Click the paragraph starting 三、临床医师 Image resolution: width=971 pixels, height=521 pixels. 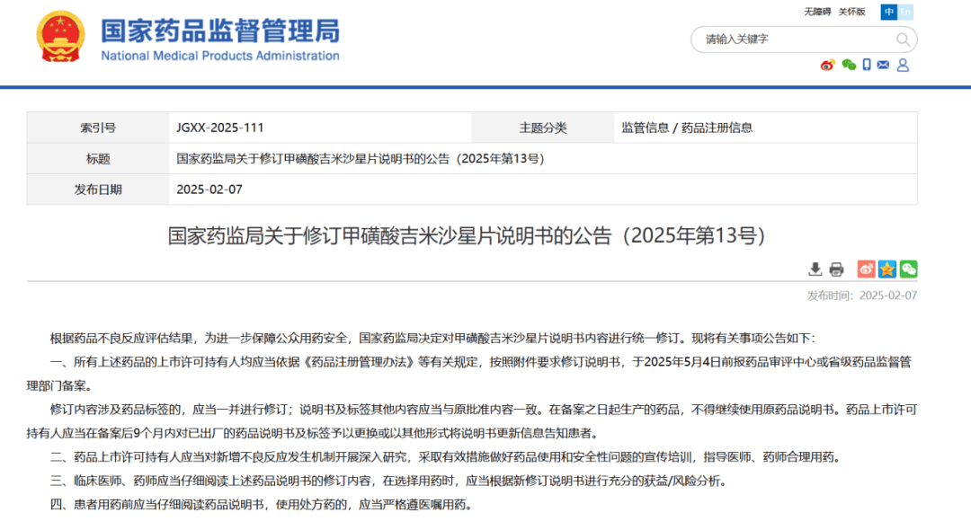click(x=389, y=481)
